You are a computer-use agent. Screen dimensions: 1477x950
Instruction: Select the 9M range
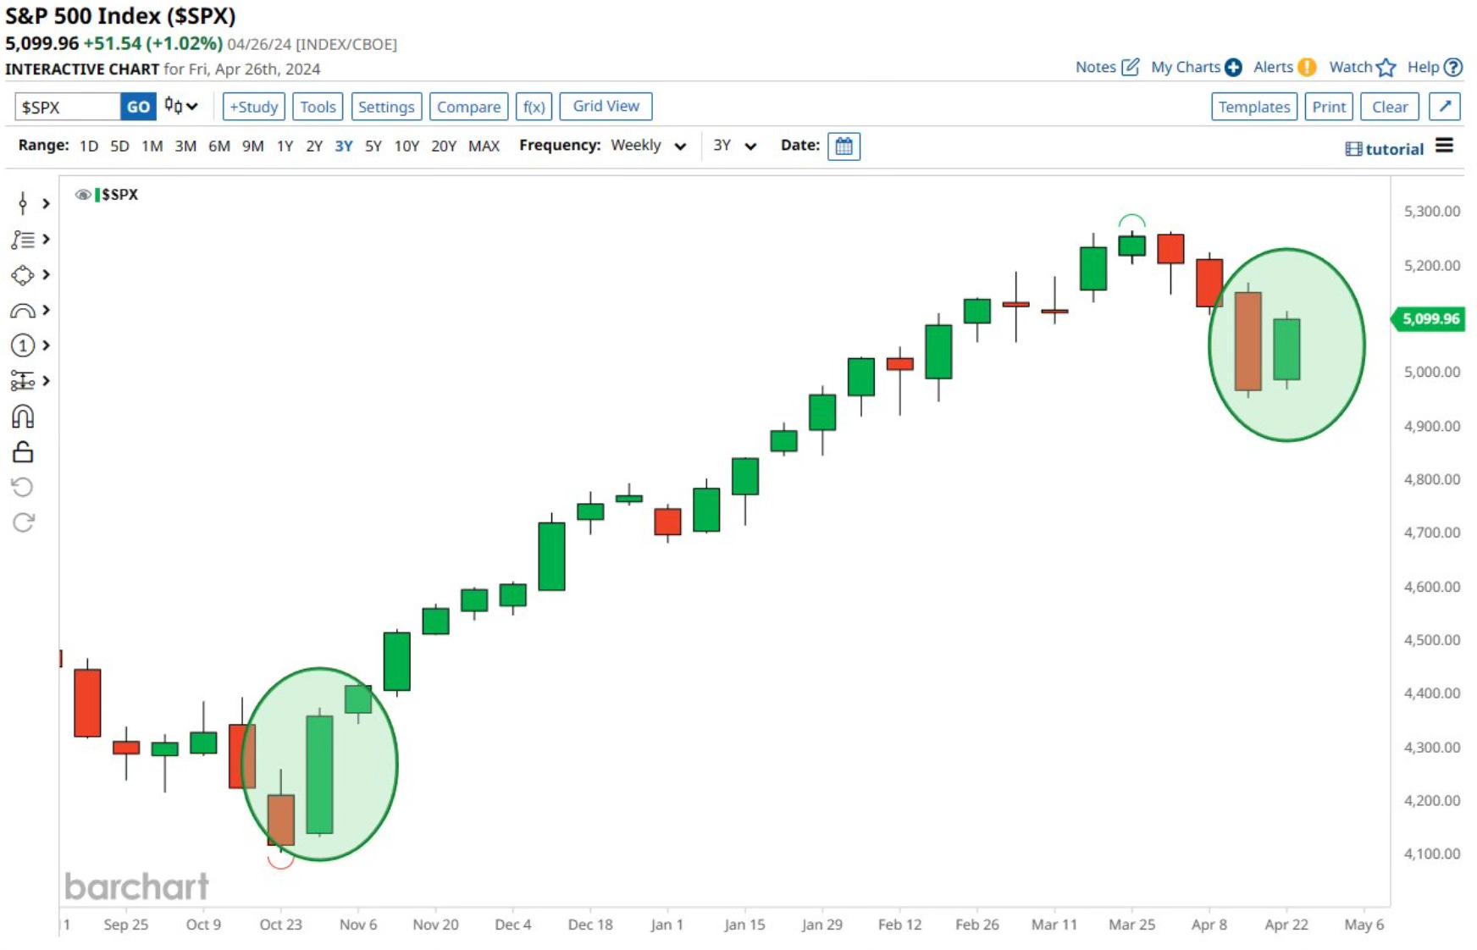[x=252, y=146]
